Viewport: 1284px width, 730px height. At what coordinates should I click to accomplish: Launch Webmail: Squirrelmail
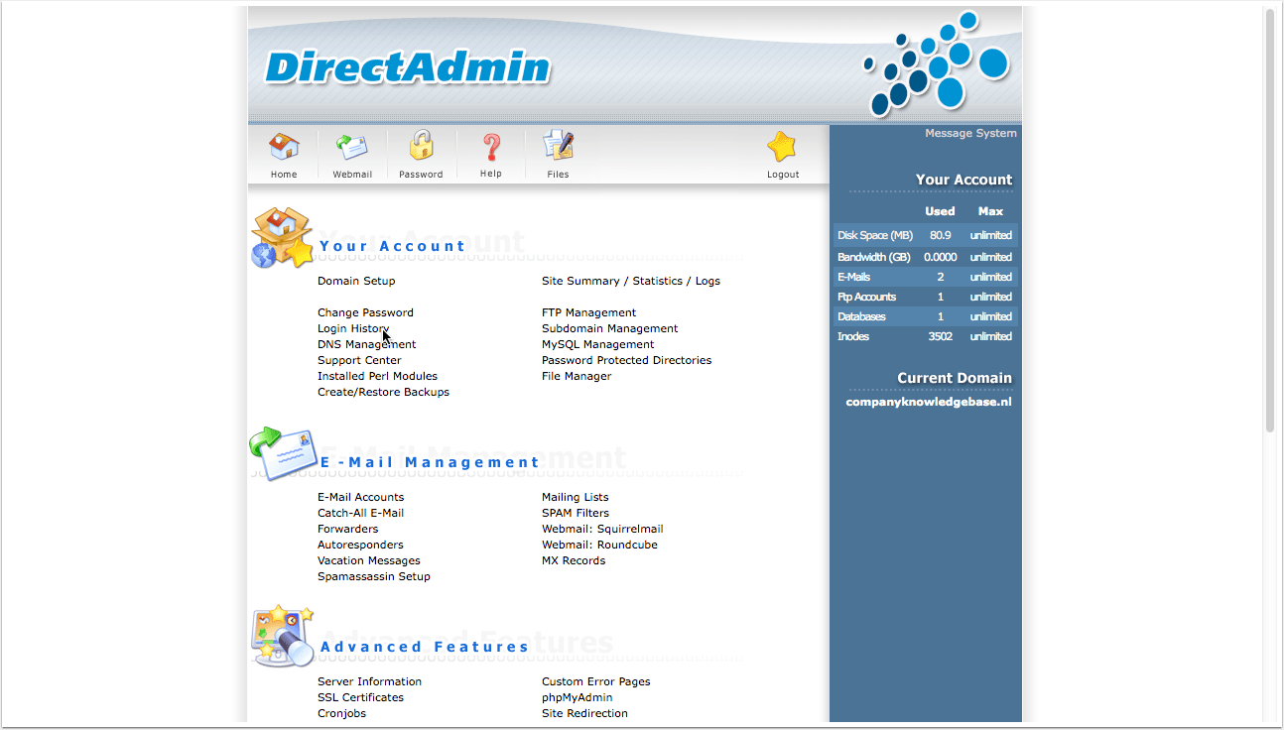[x=602, y=529]
